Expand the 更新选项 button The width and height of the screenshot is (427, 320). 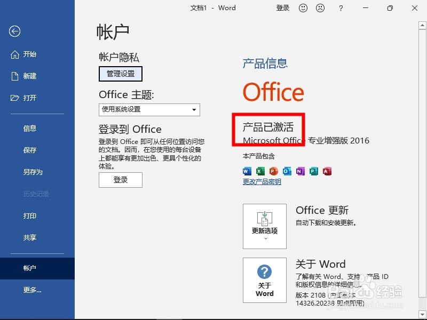click(x=265, y=226)
